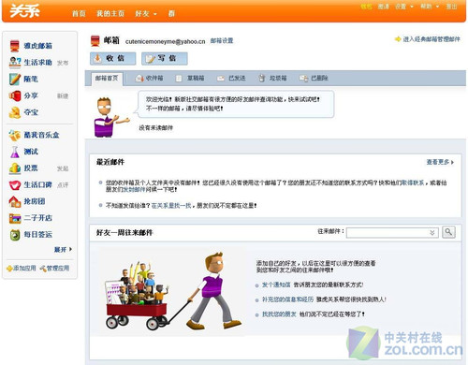Image resolution: width=468 pixels, height=365 pixels.
Task: Open the 每日签运 daily fortune icon
Action: 15,235
